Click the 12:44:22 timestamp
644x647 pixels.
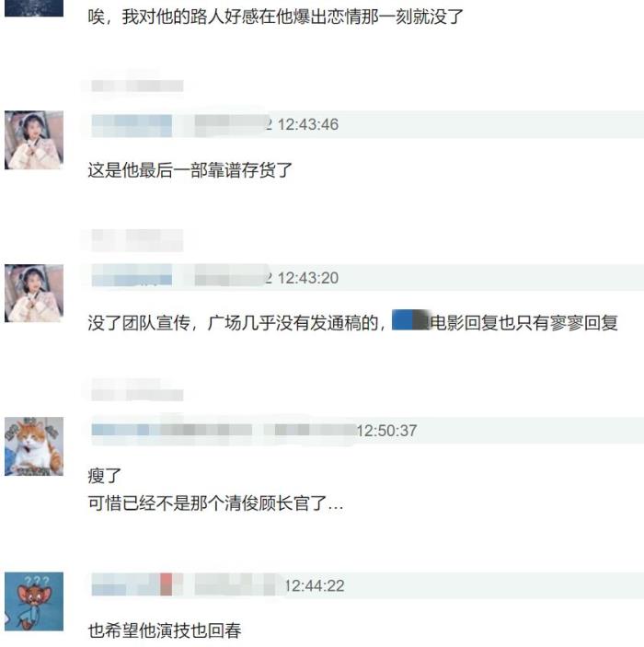[315, 586]
